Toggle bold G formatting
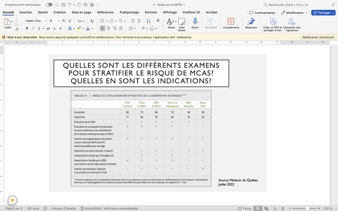The image size is (338, 211). [27, 28]
